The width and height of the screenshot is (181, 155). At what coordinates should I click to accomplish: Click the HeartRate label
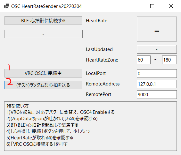[97, 21]
